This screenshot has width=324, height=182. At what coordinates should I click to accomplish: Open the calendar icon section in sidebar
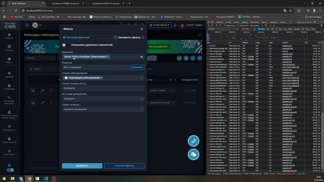(9, 48)
